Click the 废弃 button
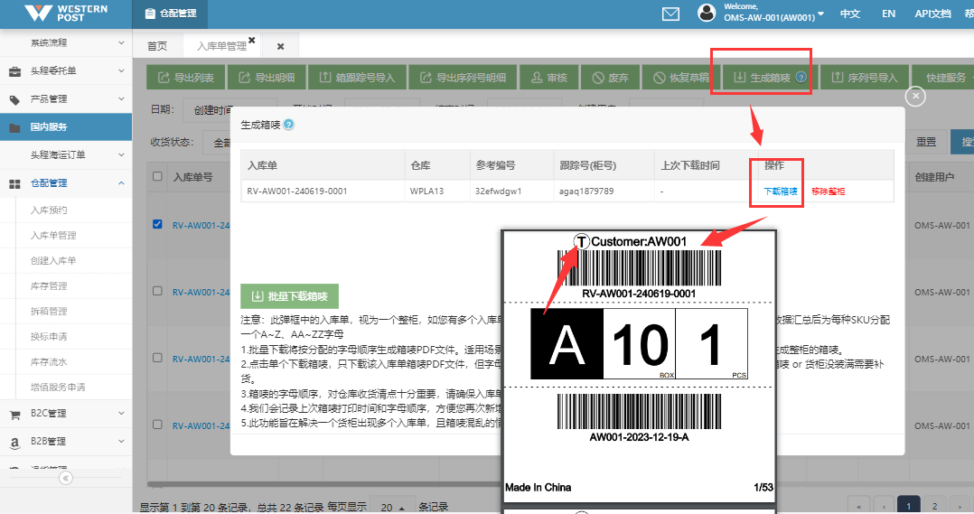This screenshot has height=514, width=974. pos(610,78)
